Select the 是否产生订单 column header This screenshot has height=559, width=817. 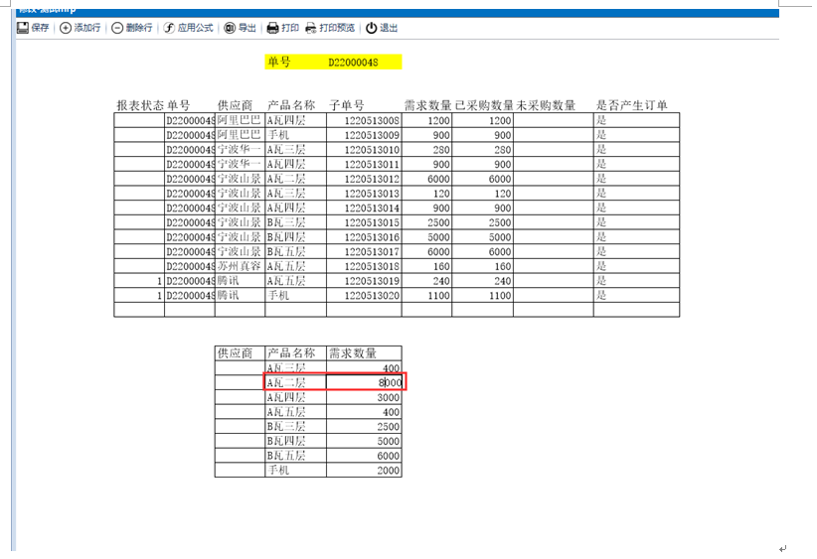tap(631, 105)
